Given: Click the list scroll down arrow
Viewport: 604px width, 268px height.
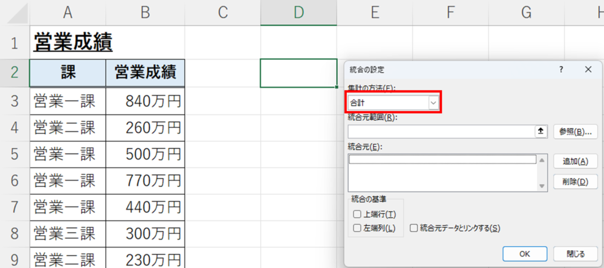Looking at the screenshot, I should point(543,186).
